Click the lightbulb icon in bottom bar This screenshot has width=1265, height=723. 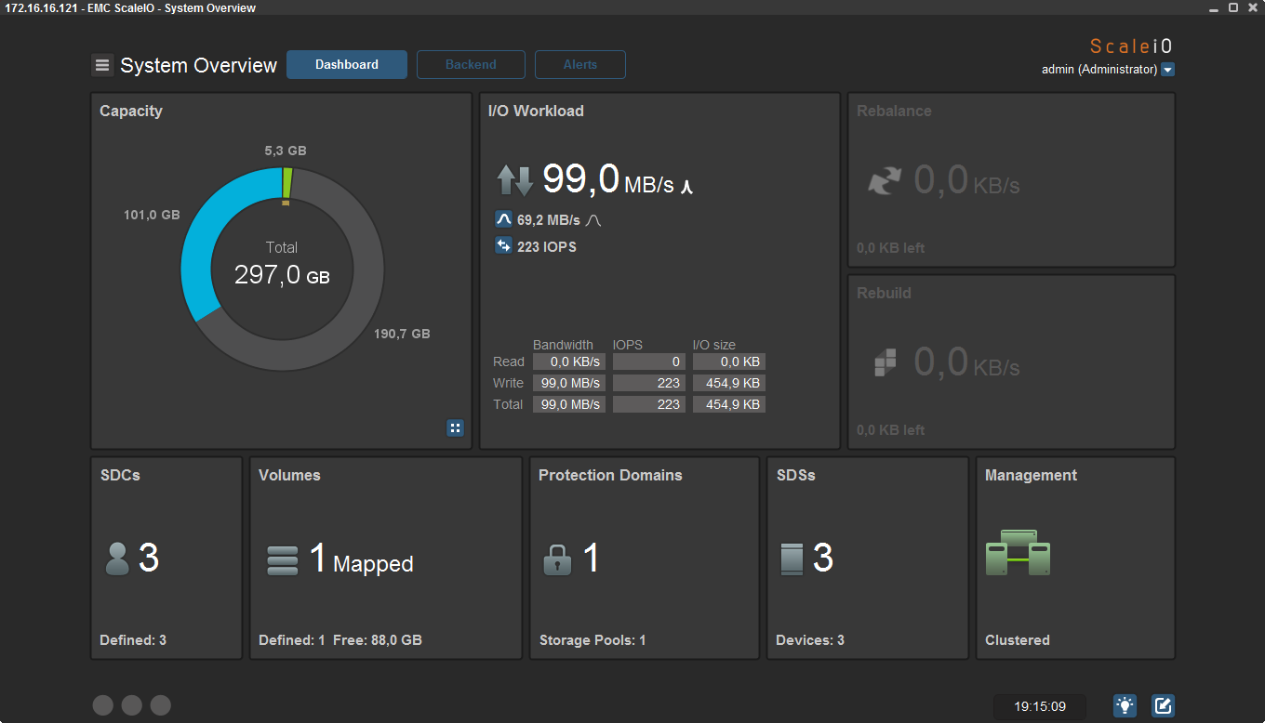point(1125,706)
